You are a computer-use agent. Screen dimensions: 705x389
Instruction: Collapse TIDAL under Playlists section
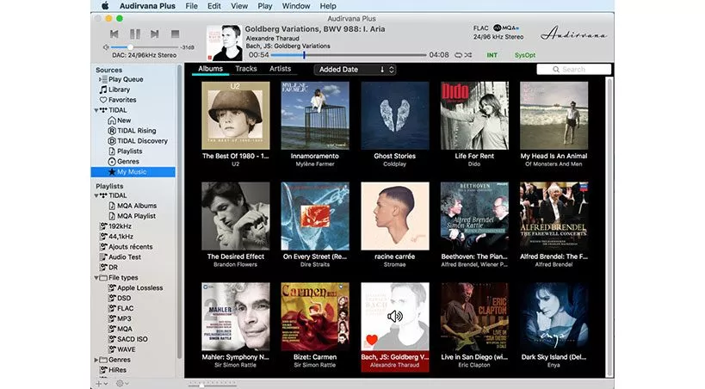click(96, 195)
